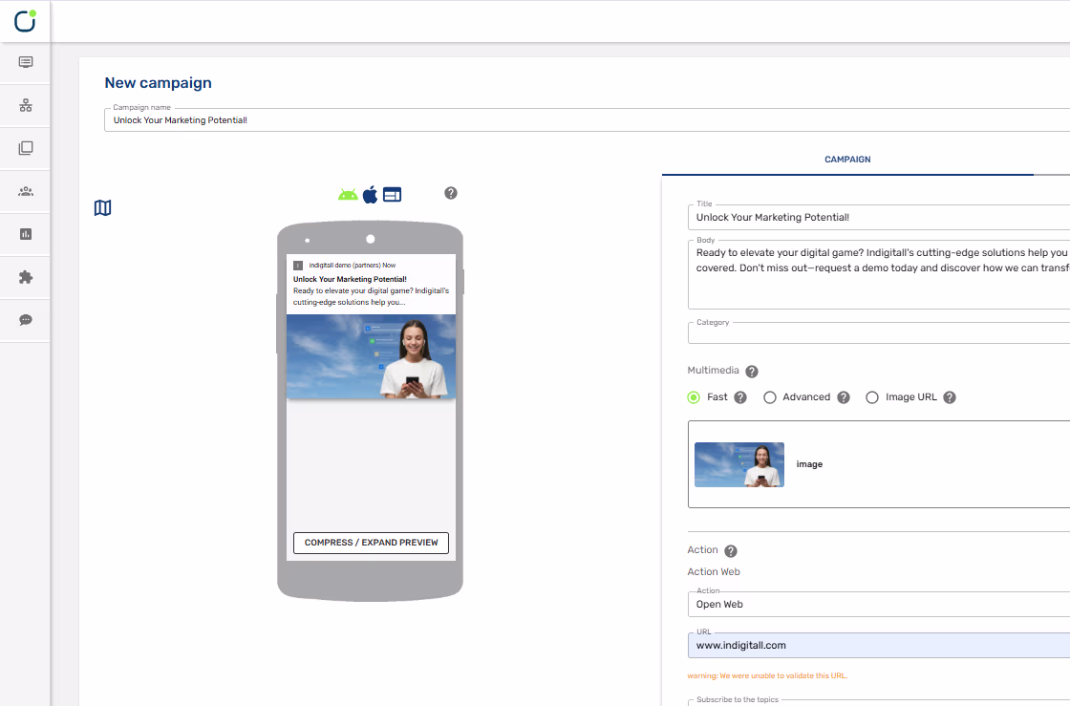Viewport: 1070px width, 706px height.
Task: Select the Advanced multimedia radio button
Action: (x=770, y=396)
